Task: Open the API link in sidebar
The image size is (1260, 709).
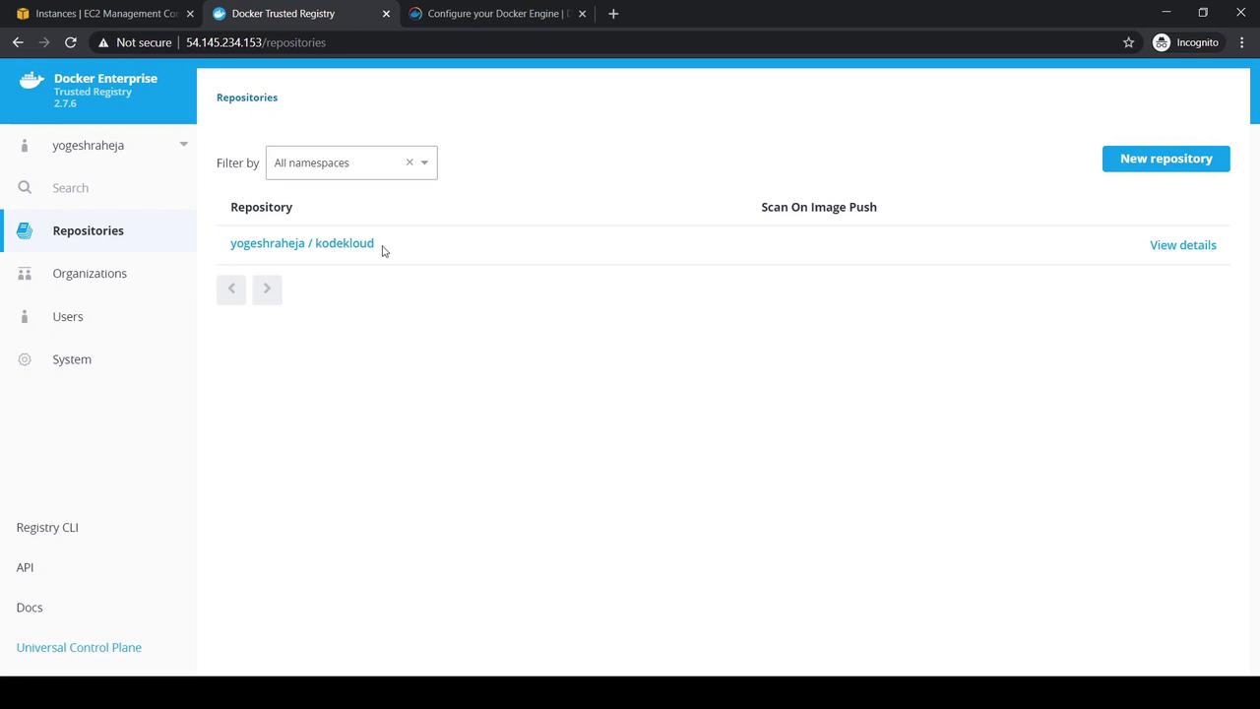Action: point(25,567)
